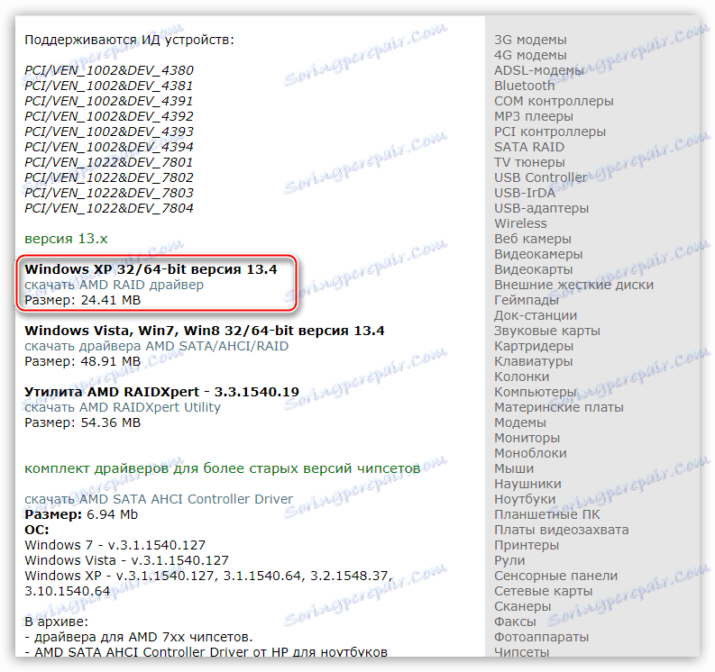The height and width of the screenshot is (672, 715).
Task: Open 'COM контроллеры' category
Action: coord(554,101)
